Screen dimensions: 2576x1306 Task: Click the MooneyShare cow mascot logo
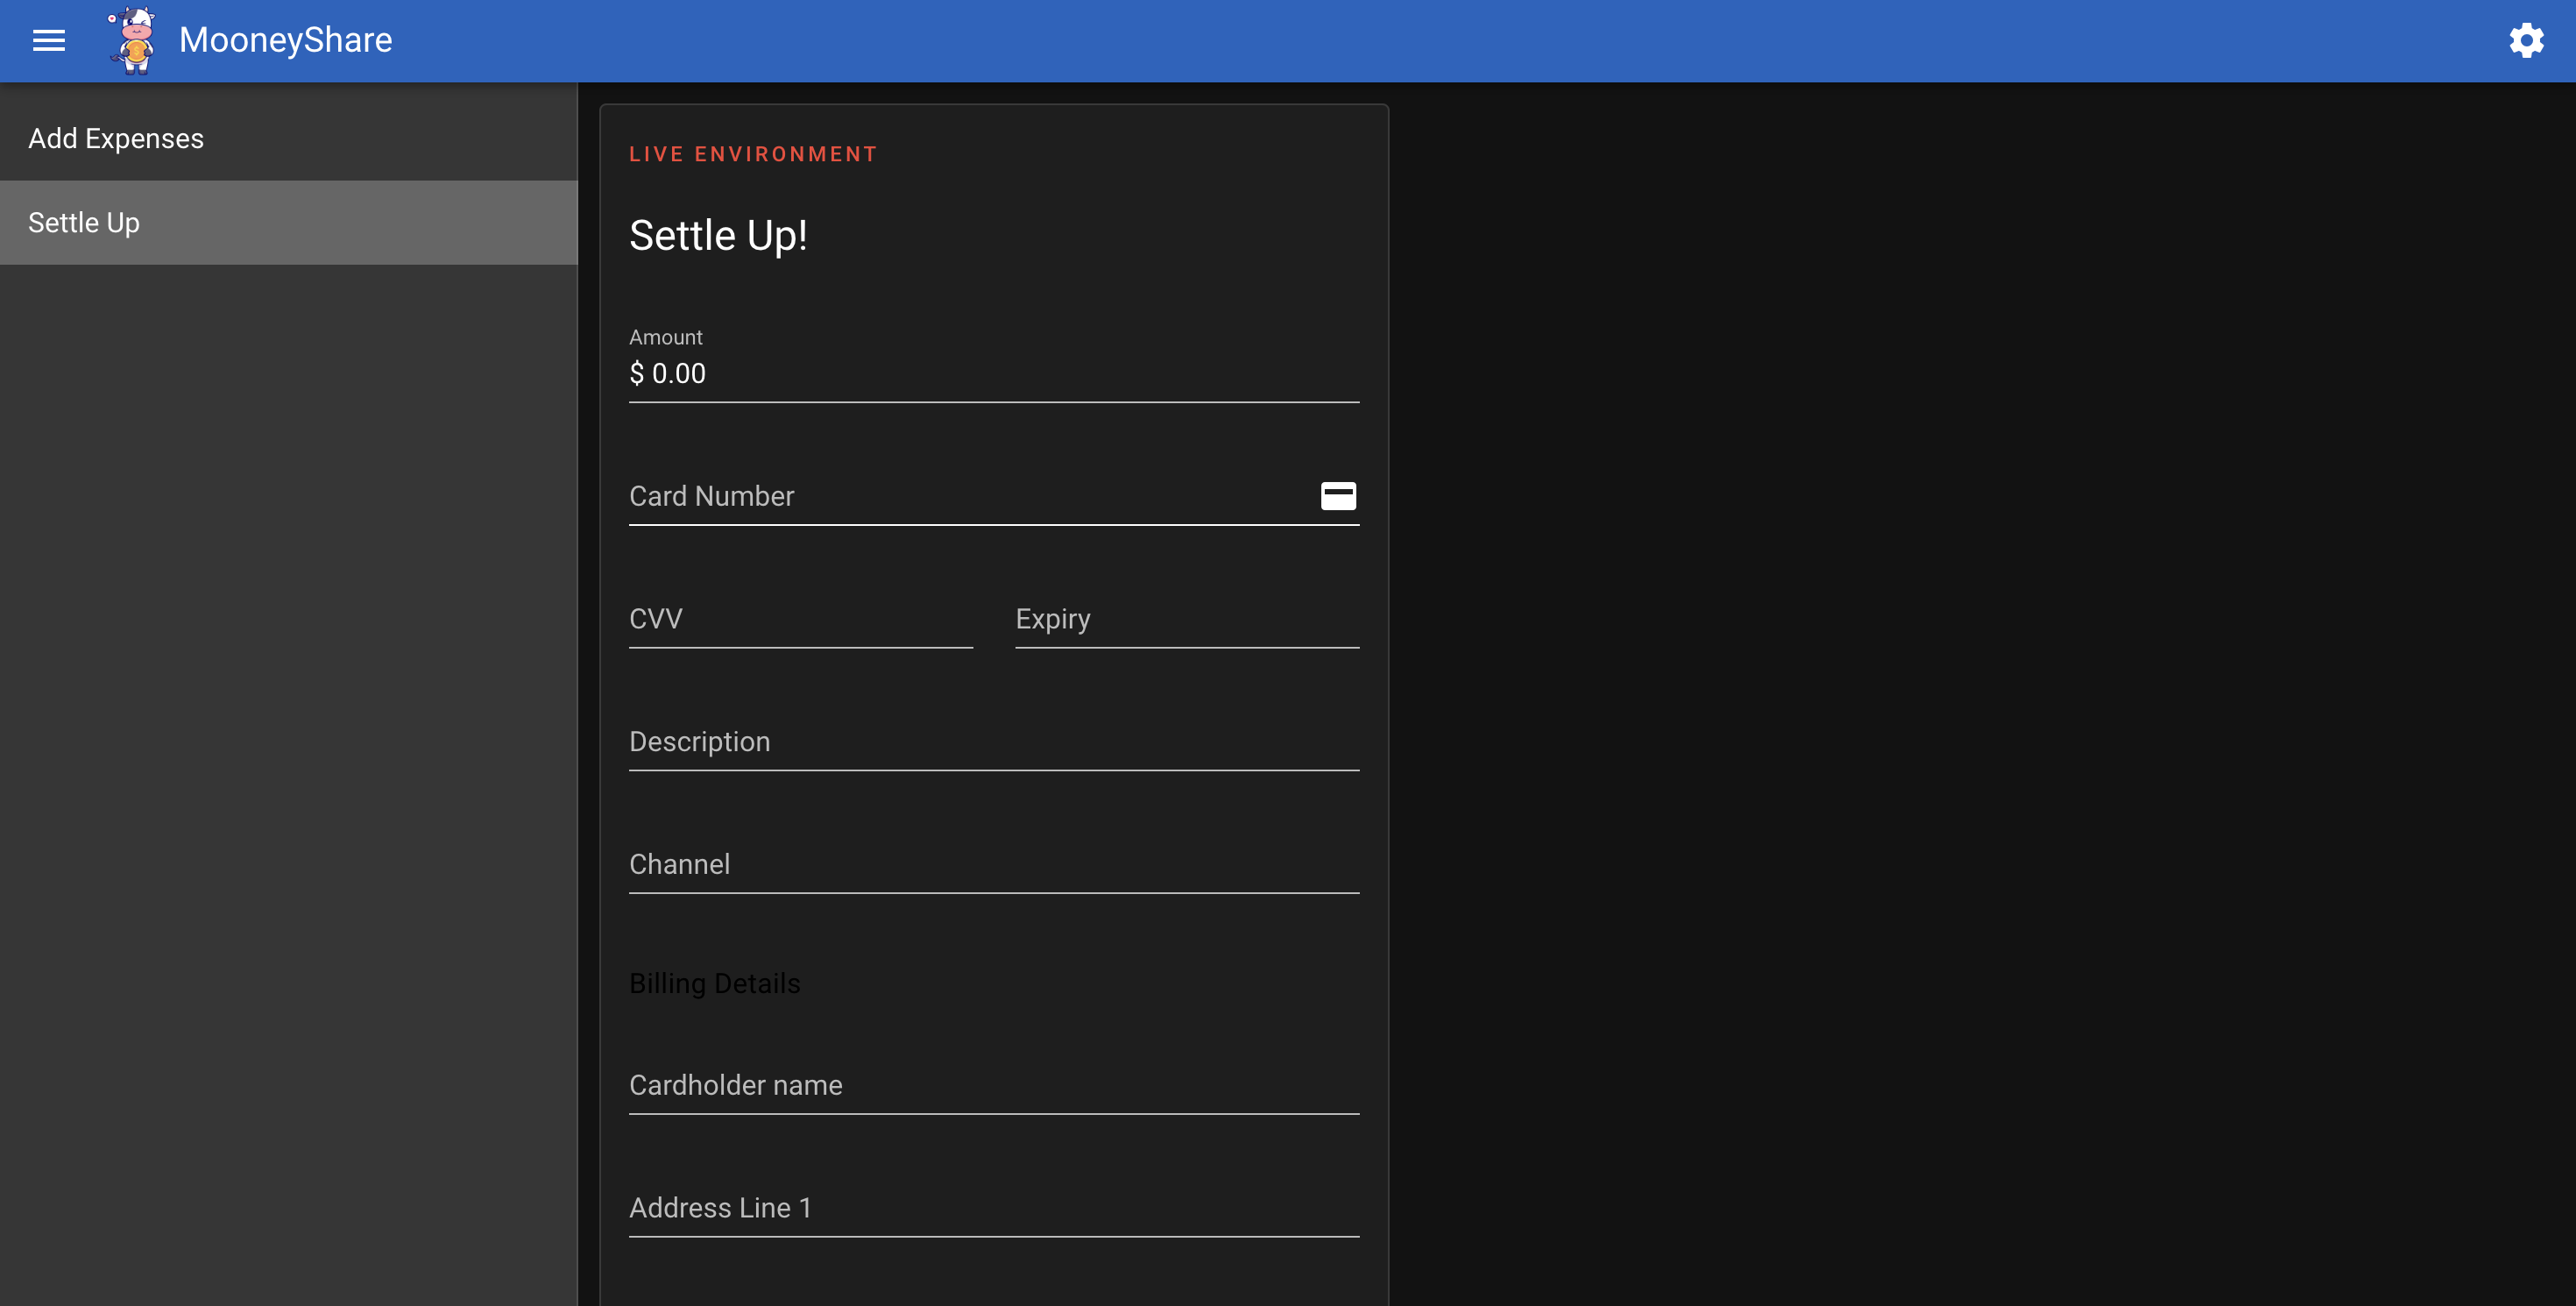pos(133,40)
